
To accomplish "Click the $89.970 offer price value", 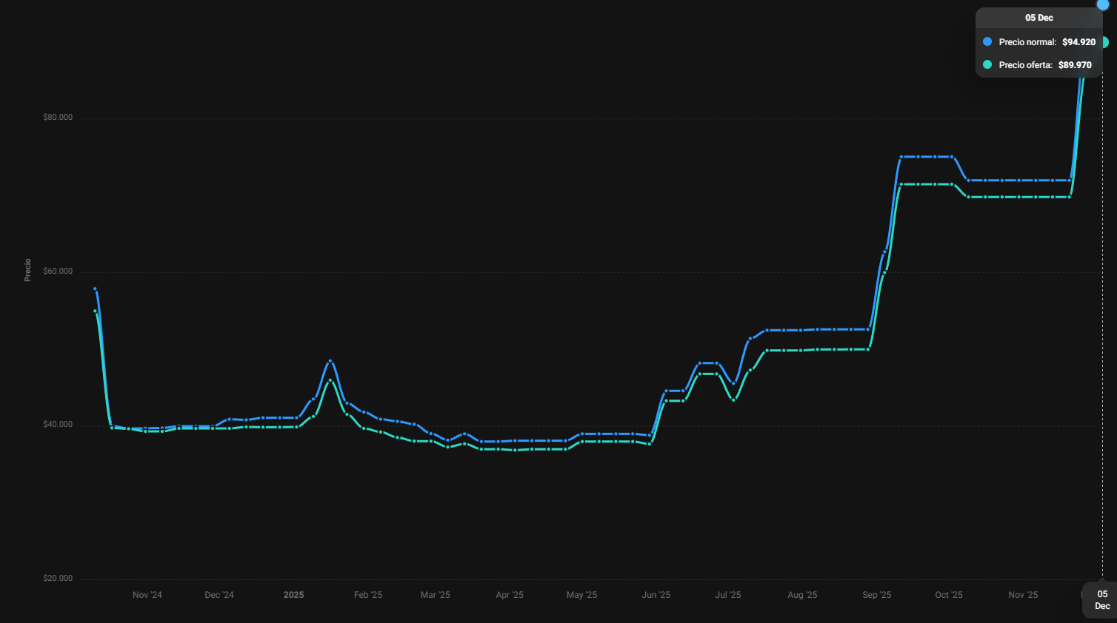I will click(x=1075, y=65).
